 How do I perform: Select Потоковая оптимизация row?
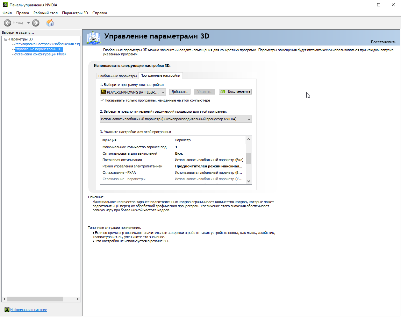173,160
